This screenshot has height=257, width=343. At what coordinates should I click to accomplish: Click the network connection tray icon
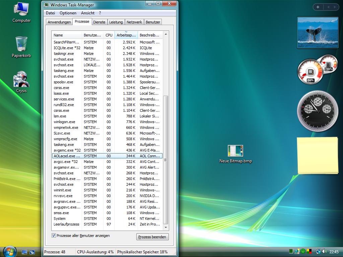point(318,252)
